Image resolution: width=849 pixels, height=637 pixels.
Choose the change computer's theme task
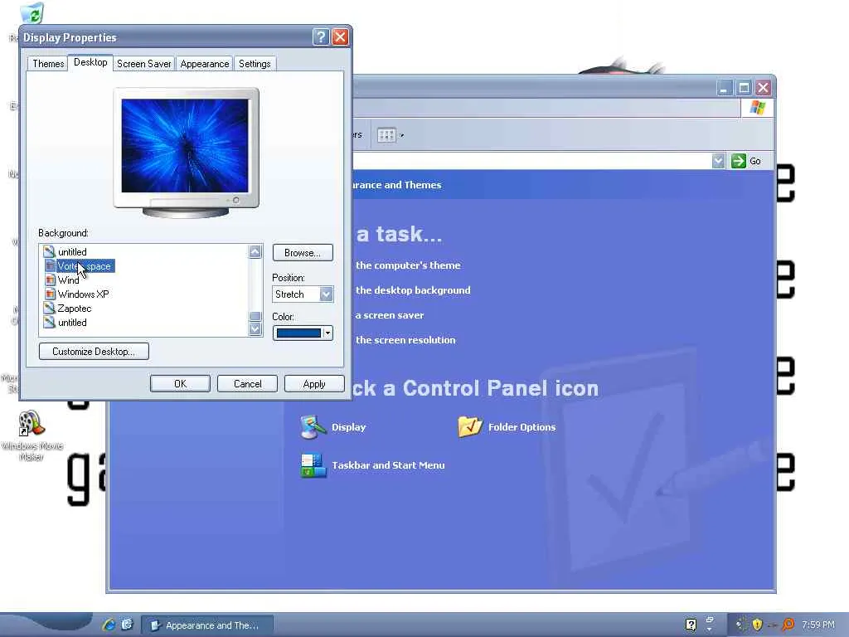408,265
